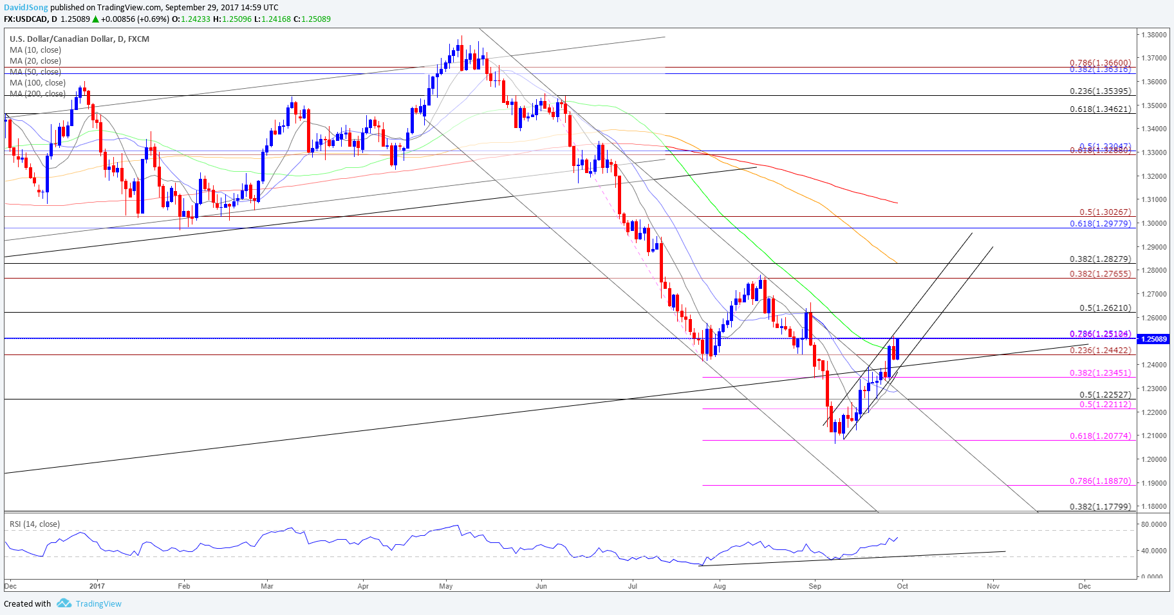1174x615 pixels.
Task: Click the Oct label on time axis
Action: pos(902,586)
